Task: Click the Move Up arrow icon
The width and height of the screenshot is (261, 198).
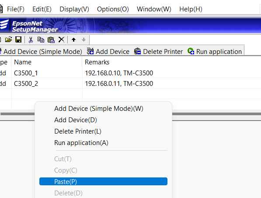Action: pyautogui.click(x=73, y=40)
